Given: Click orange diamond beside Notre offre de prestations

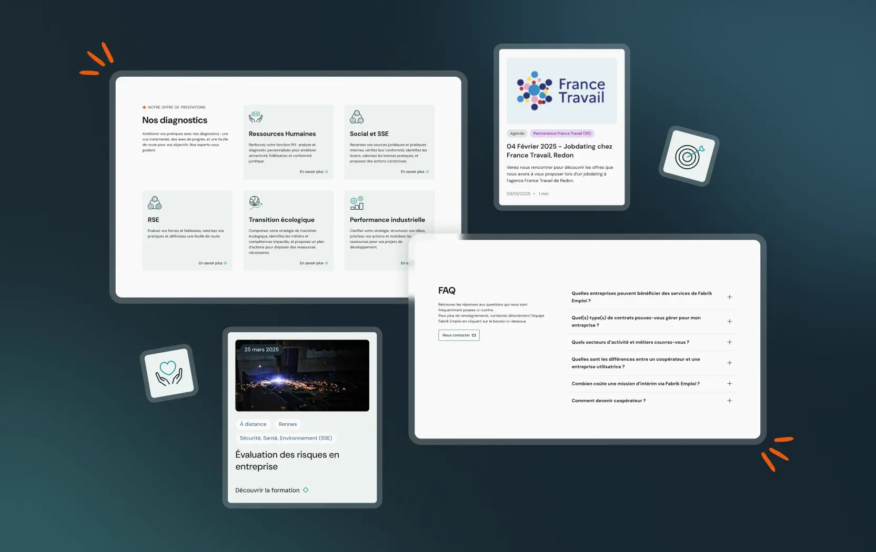Looking at the screenshot, I should [144, 107].
